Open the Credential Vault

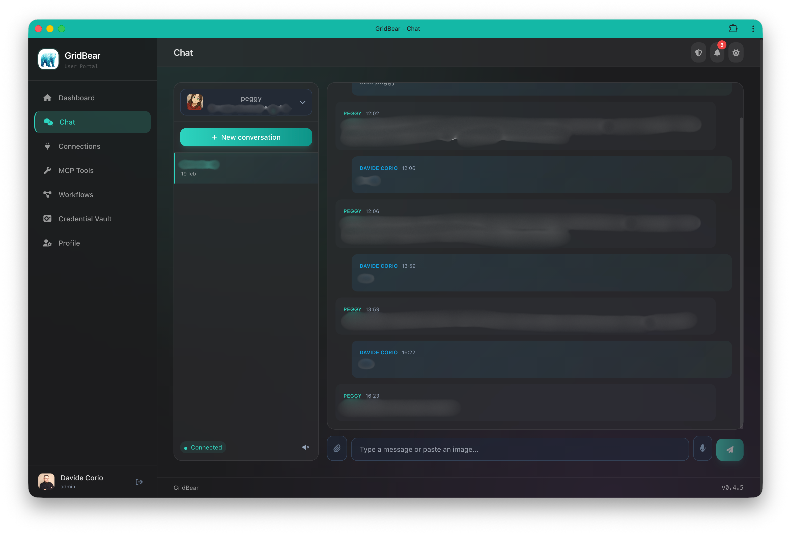(x=85, y=219)
